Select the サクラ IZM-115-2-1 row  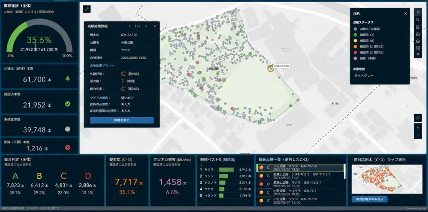[301, 184]
